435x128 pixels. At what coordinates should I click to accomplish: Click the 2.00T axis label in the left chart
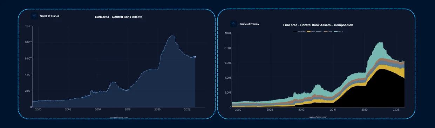(x=28, y=91)
